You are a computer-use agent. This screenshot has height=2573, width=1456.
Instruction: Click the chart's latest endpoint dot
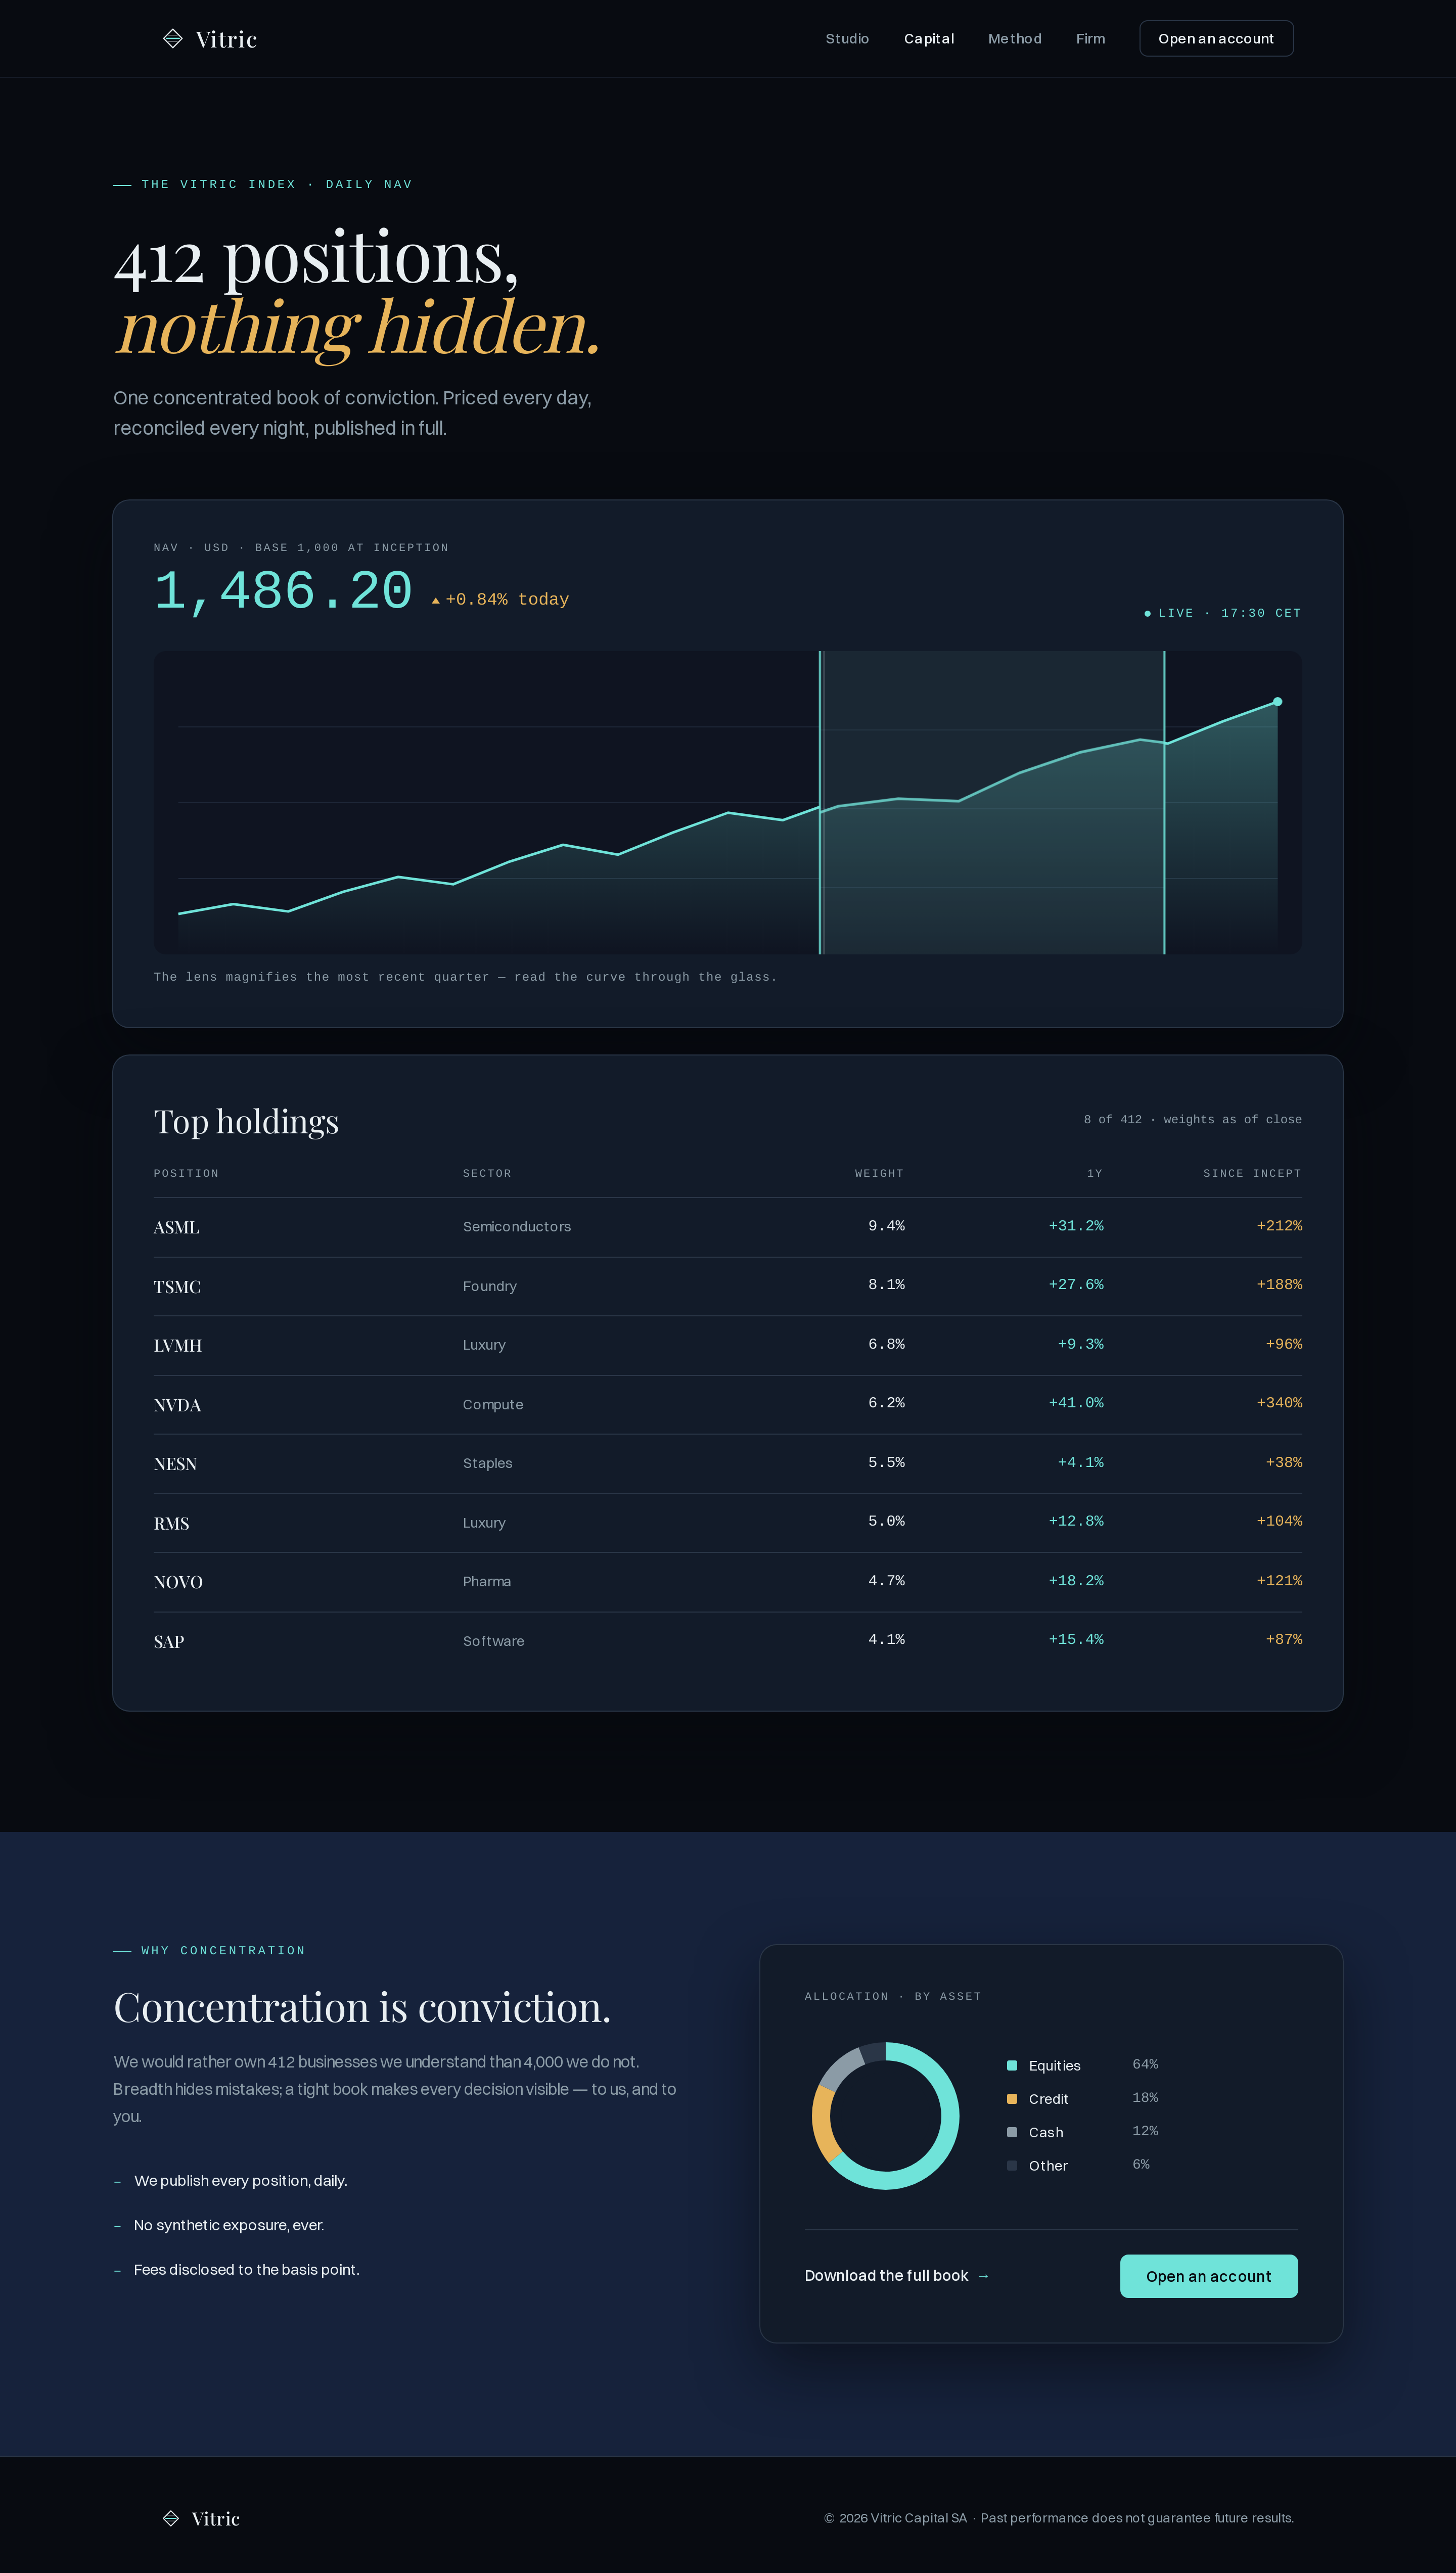tap(1277, 702)
